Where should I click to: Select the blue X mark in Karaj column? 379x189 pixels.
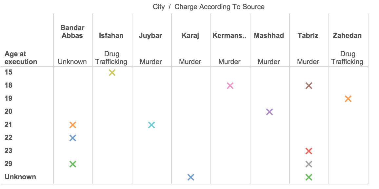click(x=191, y=177)
